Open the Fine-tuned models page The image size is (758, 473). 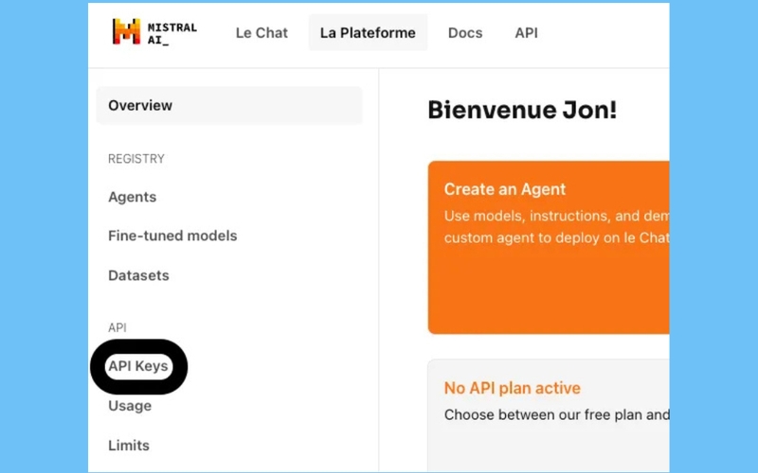172,236
